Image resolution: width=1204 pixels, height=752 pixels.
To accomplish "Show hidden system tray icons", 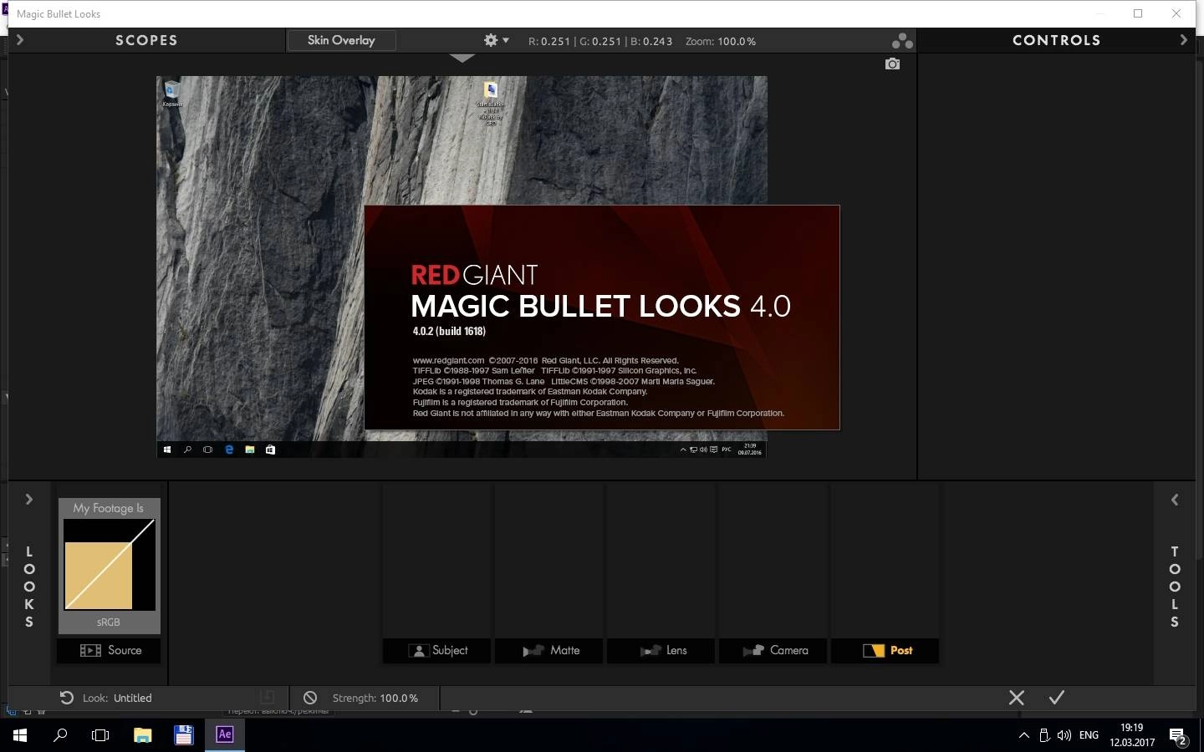I will (x=1023, y=735).
